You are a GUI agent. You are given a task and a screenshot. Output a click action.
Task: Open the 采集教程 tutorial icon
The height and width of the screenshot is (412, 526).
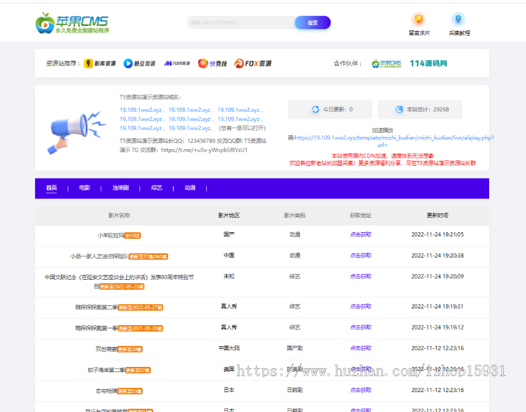coord(459,20)
